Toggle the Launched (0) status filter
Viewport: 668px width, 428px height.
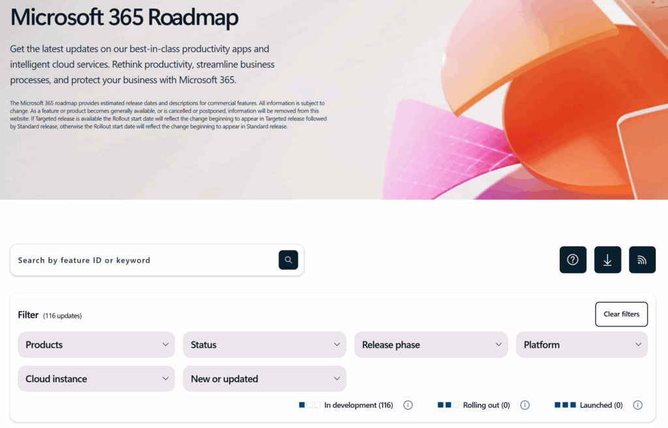(x=601, y=405)
